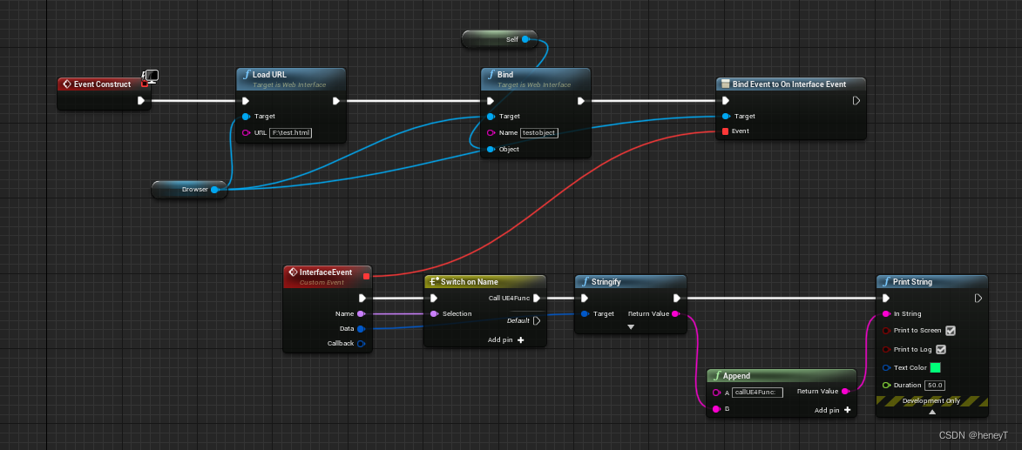
Task: Edit the Name field testobject
Action: [x=539, y=133]
